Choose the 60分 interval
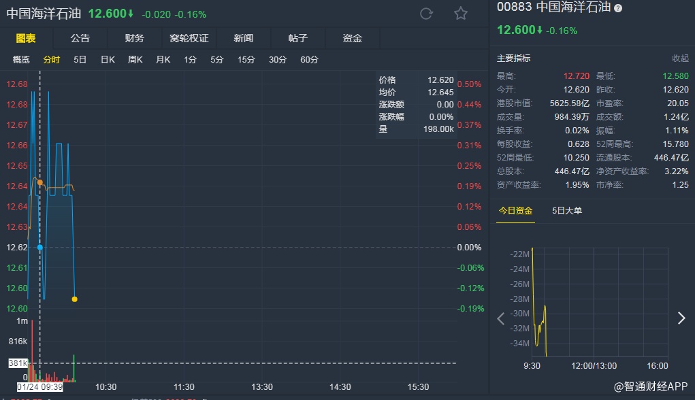This screenshot has width=695, height=400. pyautogui.click(x=309, y=60)
